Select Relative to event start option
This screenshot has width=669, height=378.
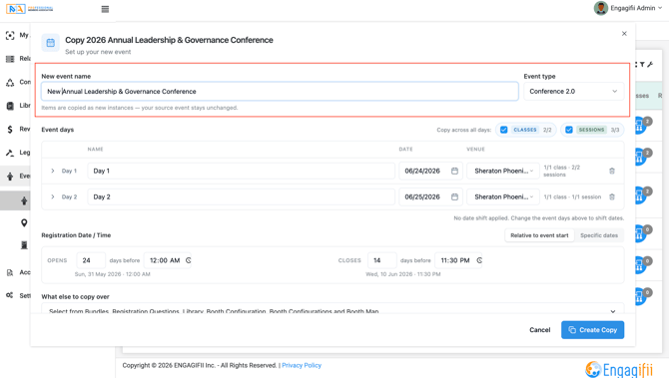pyautogui.click(x=539, y=235)
